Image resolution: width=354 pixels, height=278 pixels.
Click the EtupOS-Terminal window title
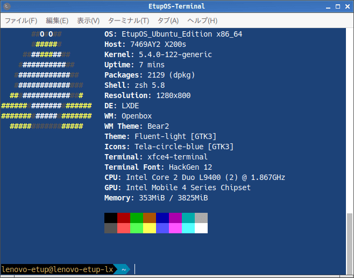click(177, 6)
